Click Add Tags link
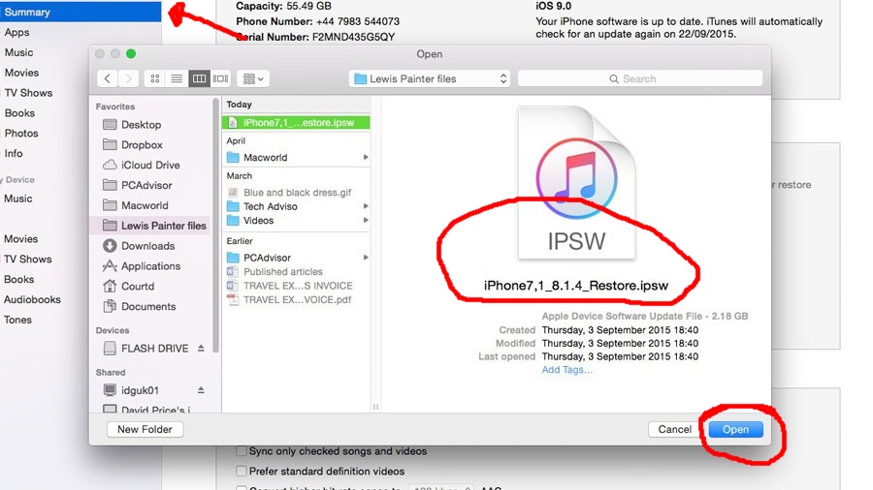This screenshot has height=490, width=873. click(x=566, y=370)
